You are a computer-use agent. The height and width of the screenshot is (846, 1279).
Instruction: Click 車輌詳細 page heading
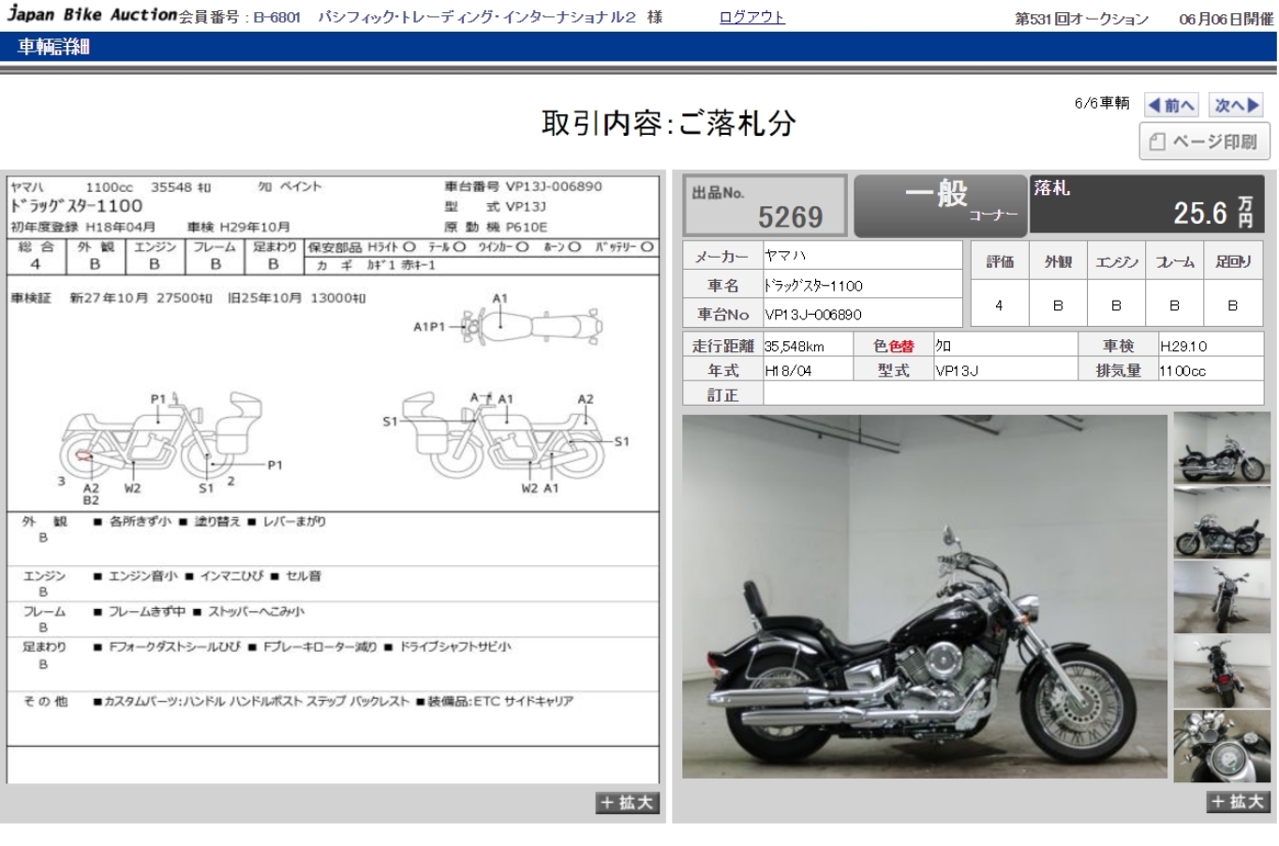coord(54,47)
